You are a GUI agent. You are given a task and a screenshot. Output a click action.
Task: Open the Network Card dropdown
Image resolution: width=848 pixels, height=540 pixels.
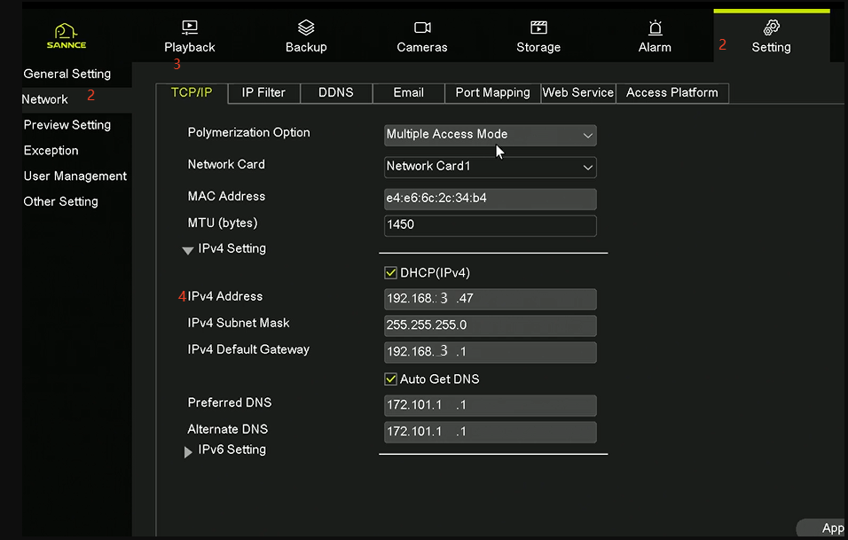click(490, 167)
